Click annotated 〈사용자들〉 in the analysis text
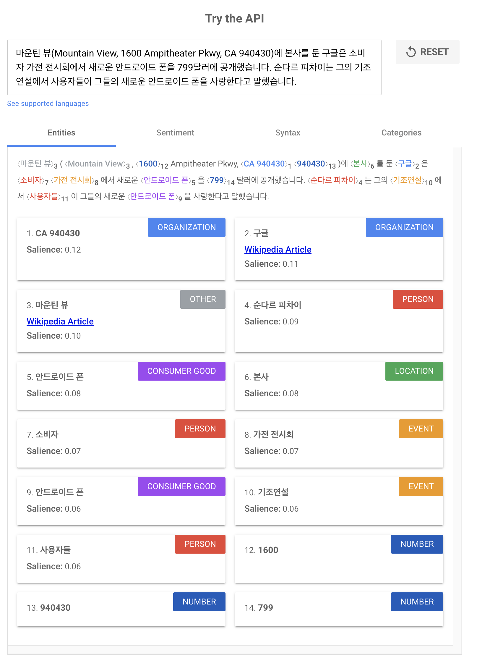 tap(43, 196)
